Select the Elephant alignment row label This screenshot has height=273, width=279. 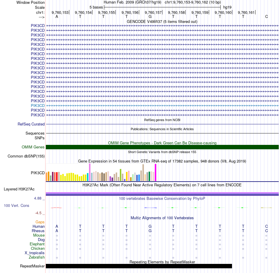(37, 244)
